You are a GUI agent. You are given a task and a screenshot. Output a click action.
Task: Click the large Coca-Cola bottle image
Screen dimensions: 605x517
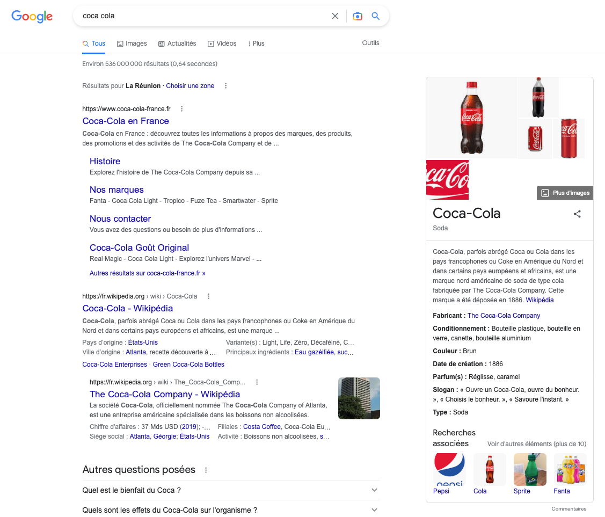click(x=471, y=118)
